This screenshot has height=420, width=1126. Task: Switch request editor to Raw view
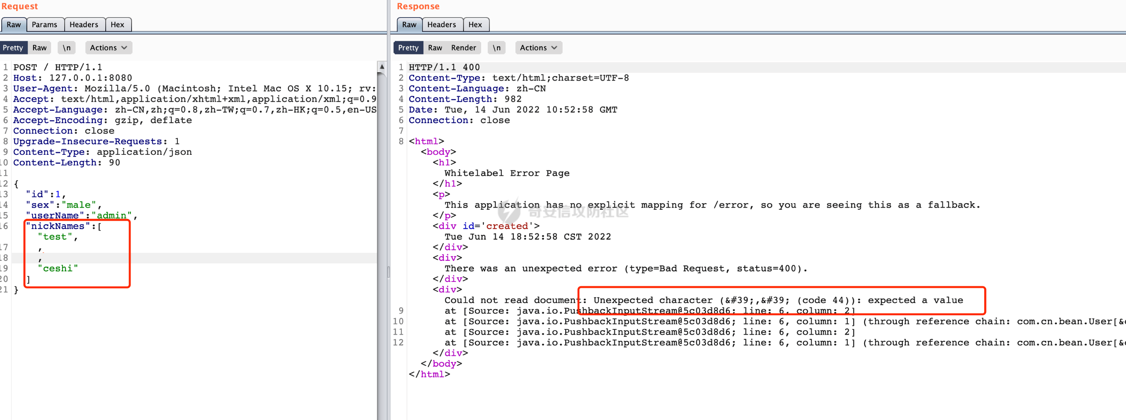click(39, 47)
